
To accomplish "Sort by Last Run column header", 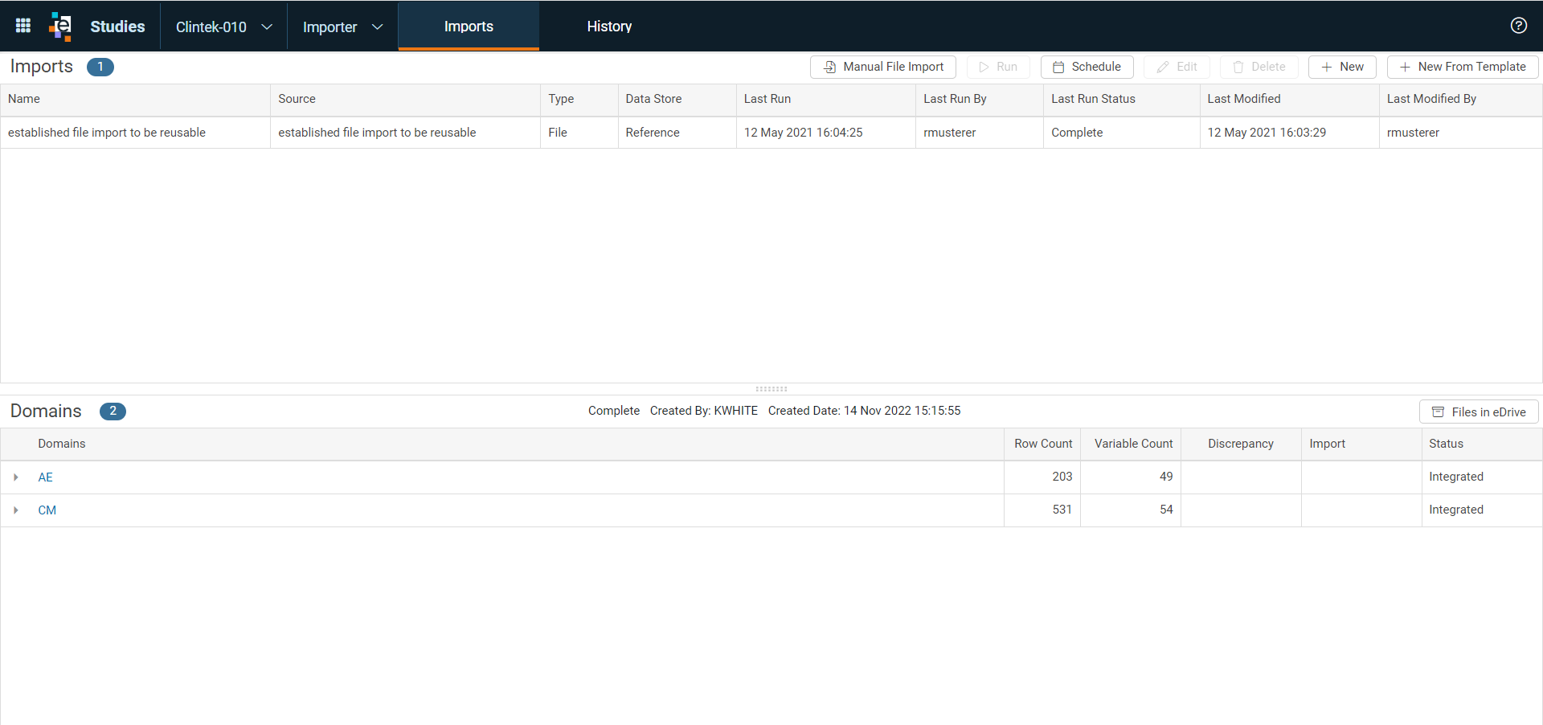I will (x=825, y=99).
